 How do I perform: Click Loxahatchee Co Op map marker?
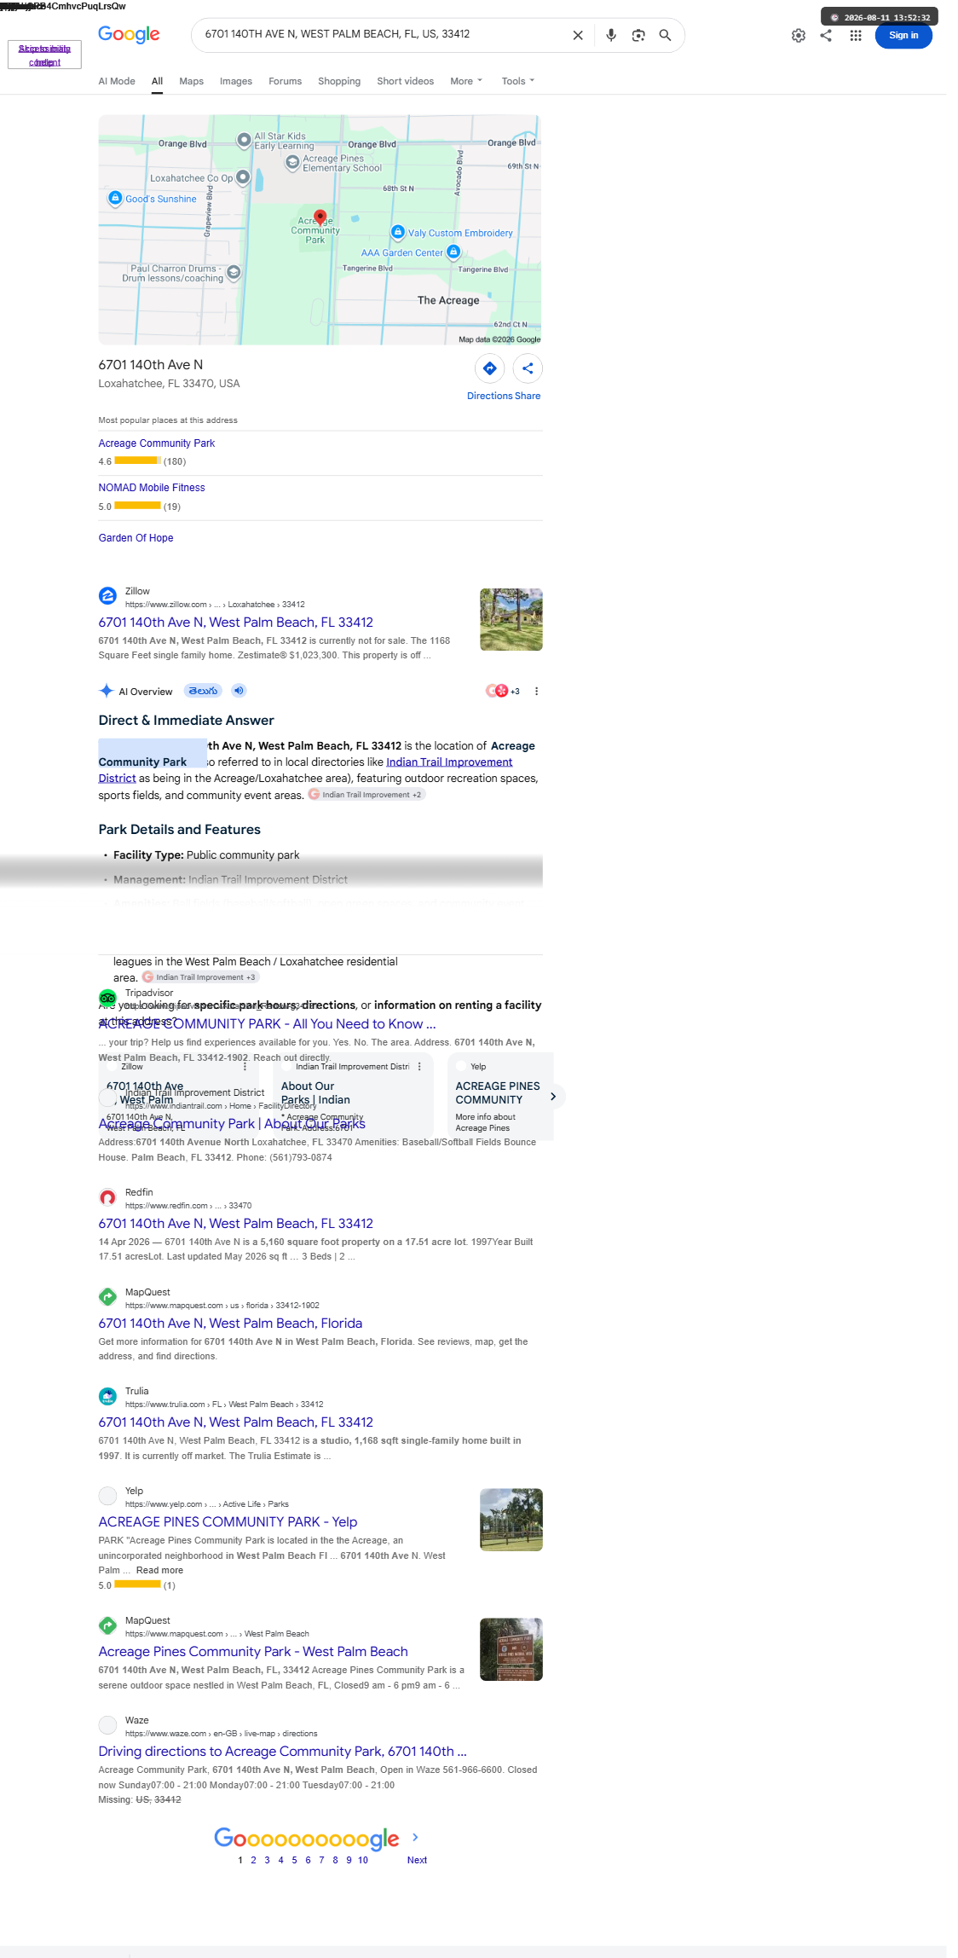[242, 177]
